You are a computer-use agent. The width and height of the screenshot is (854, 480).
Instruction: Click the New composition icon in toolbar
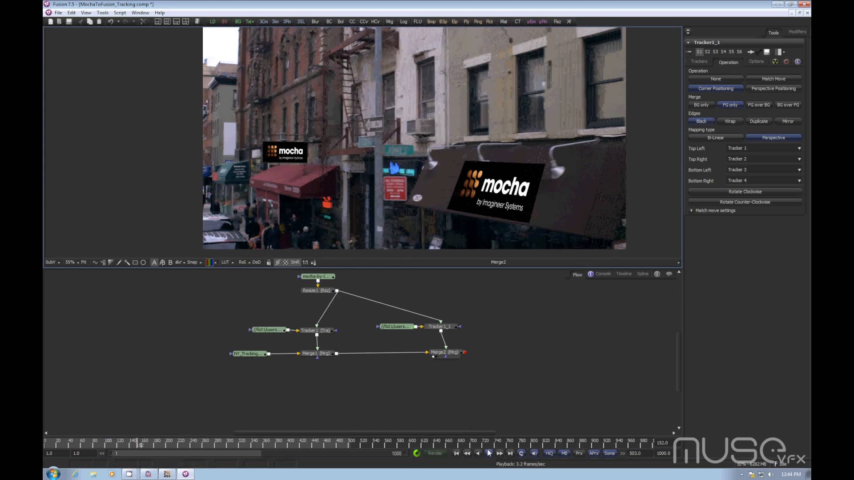coord(50,21)
